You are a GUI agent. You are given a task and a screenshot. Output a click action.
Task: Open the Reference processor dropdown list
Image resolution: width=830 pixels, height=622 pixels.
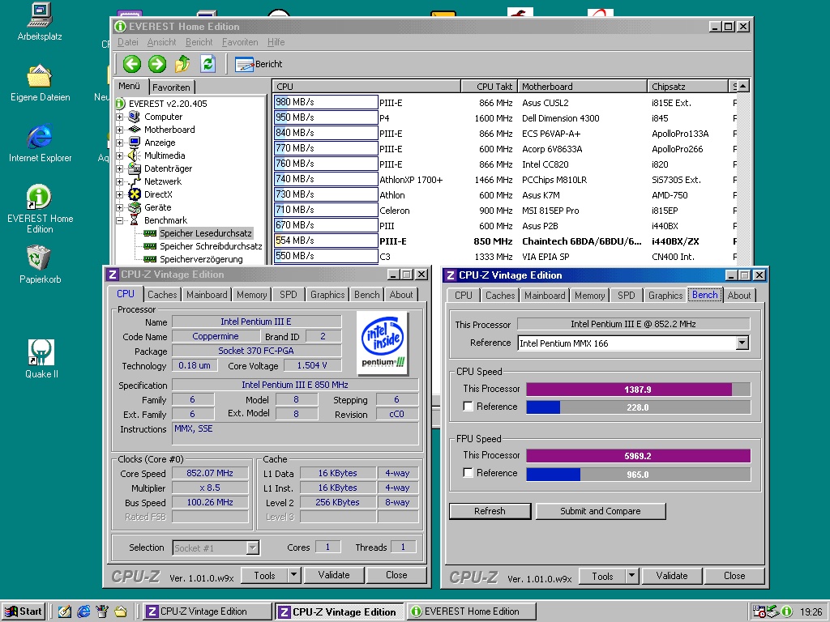742,343
